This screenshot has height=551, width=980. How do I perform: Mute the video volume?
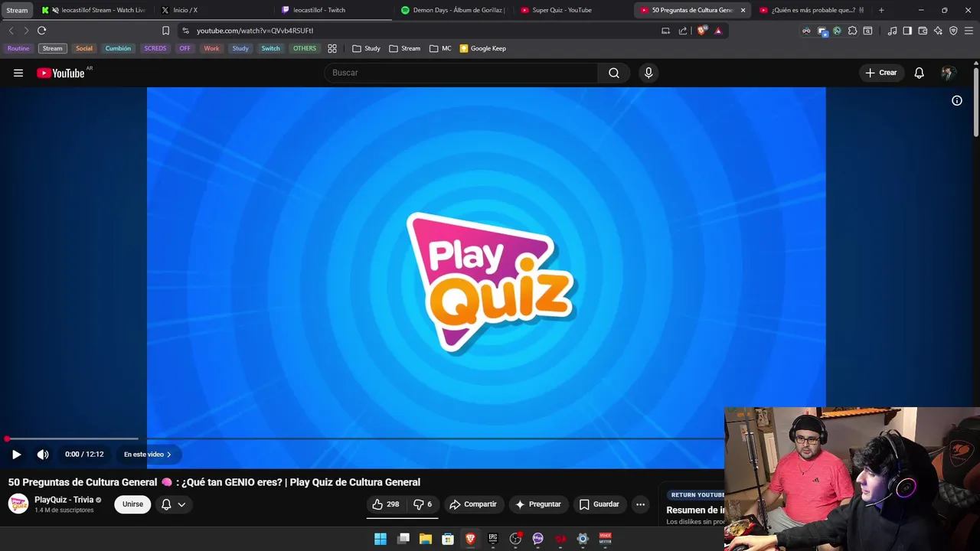click(43, 454)
